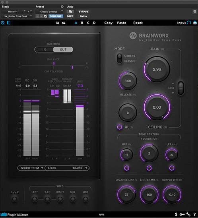Click the automation enable icon under Auto

click(70, 12)
